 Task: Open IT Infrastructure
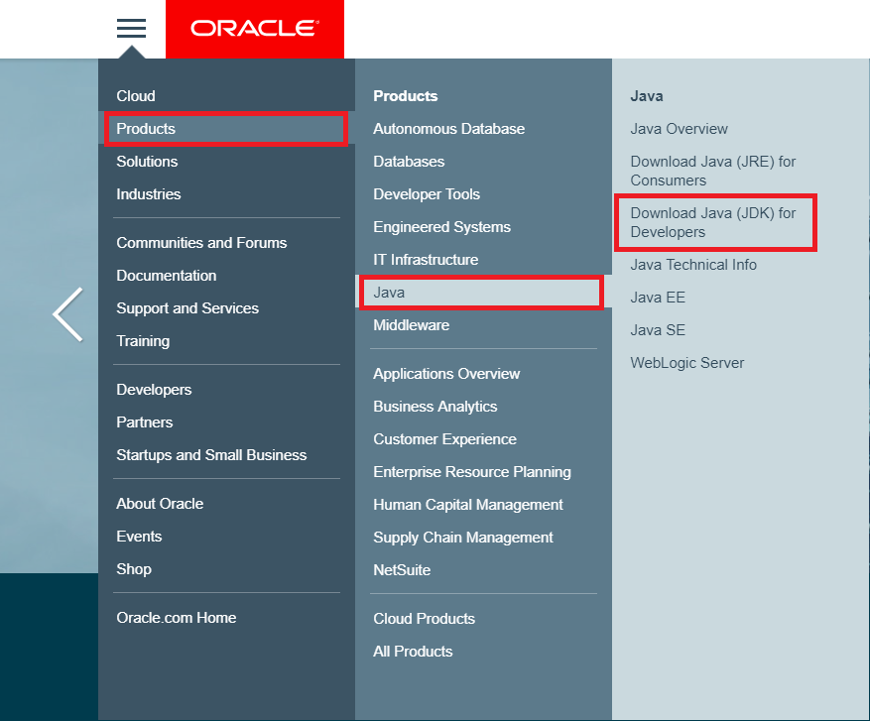coord(426,260)
